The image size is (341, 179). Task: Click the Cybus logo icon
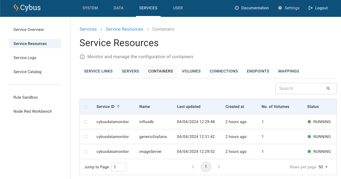tap(16, 8)
